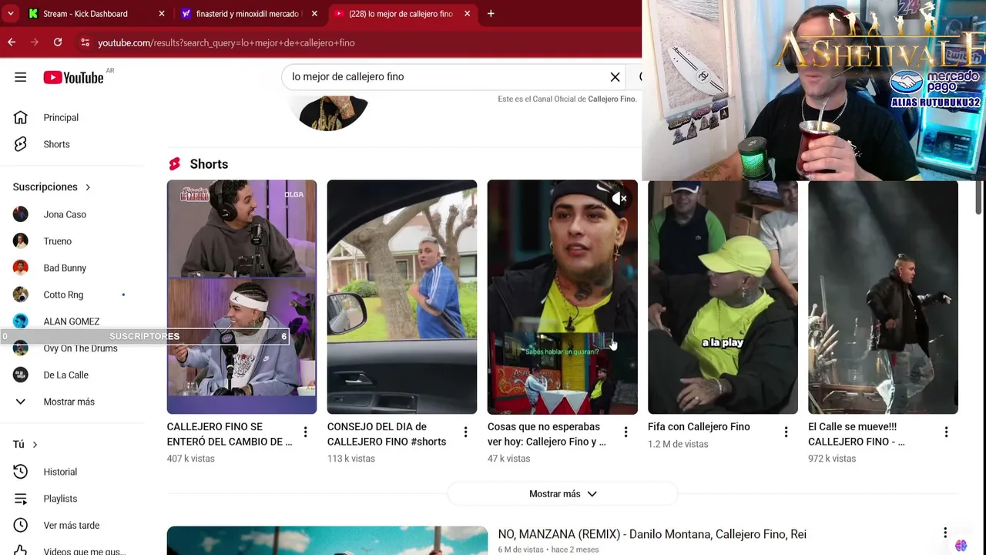Open the NO, MANZANA remix video thumbnail
The image size is (986, 555).
(327, 540)
